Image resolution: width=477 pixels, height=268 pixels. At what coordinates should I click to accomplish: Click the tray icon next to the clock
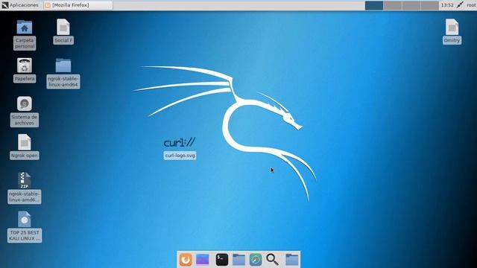460,5
